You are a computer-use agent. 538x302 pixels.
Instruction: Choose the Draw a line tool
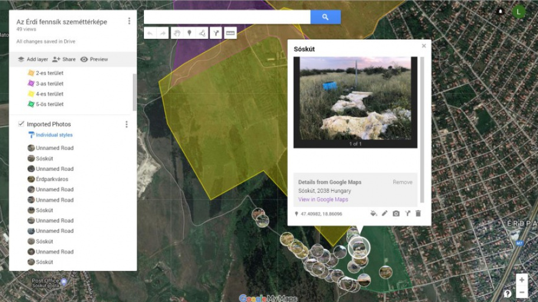click(203, 34)
